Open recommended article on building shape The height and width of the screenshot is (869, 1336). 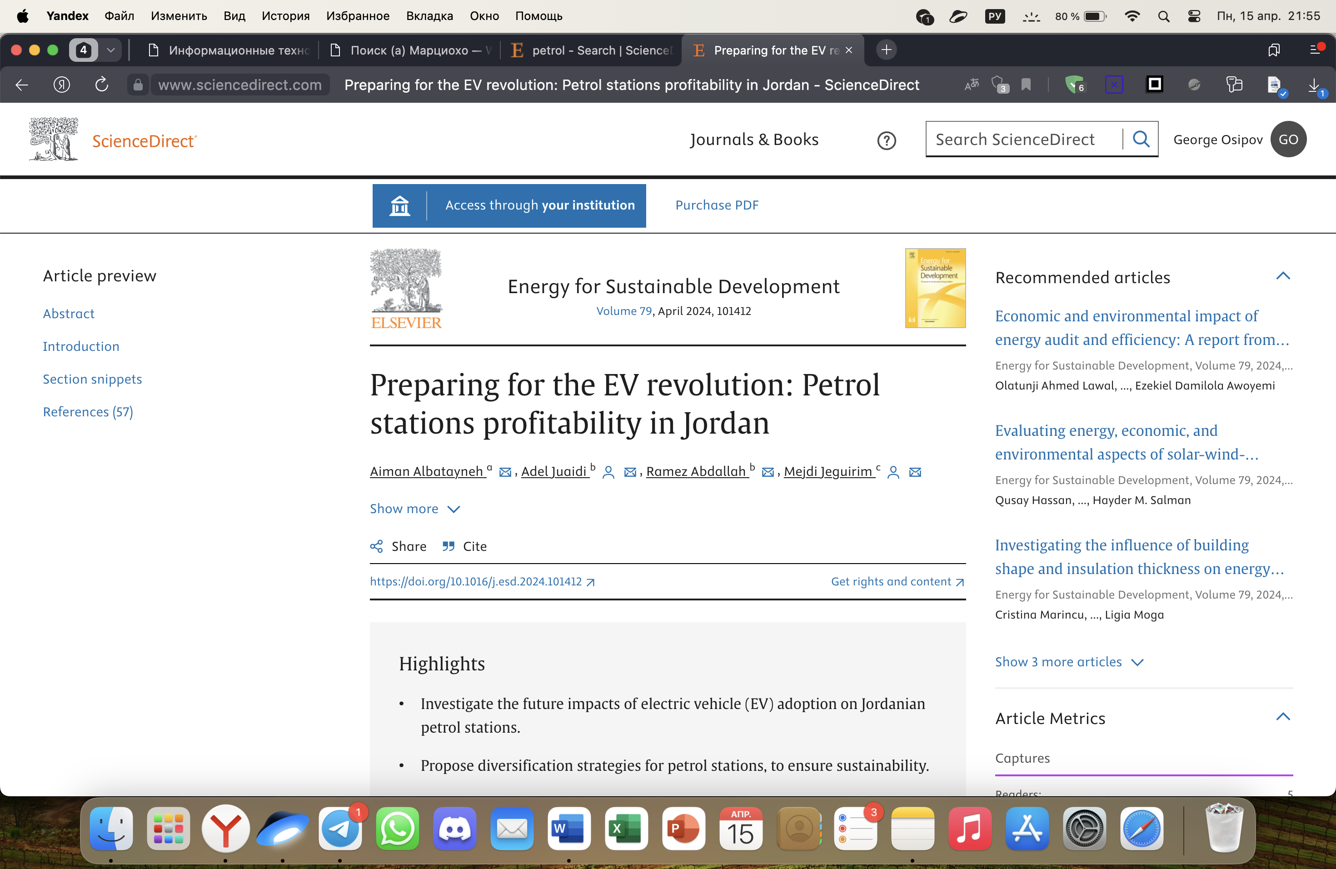coord(1140,557)
